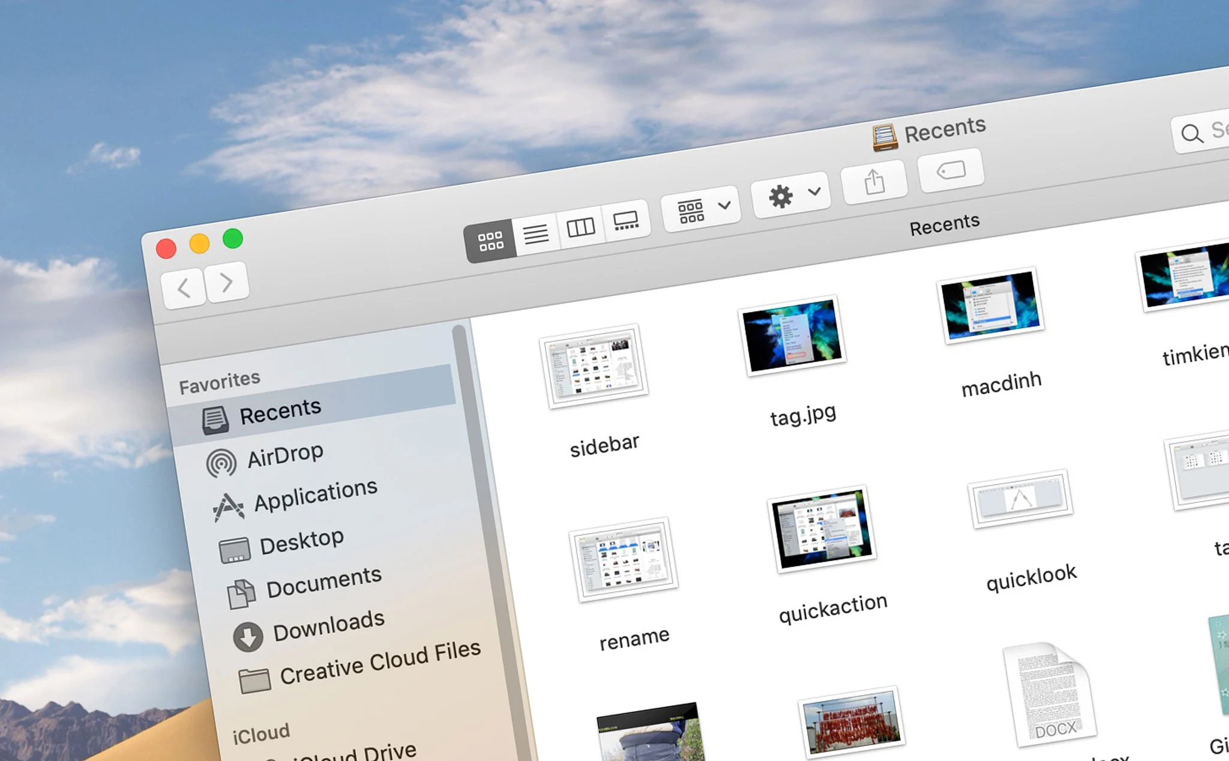Select Desktop in the sidebar
1229x761 pixels.
(x=301, y=541)
